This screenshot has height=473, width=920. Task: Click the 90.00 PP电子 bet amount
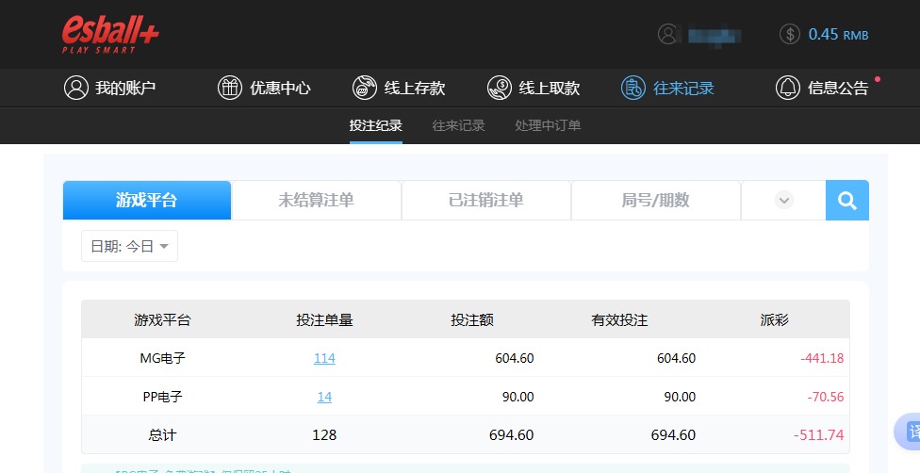[x=518, y=397]
